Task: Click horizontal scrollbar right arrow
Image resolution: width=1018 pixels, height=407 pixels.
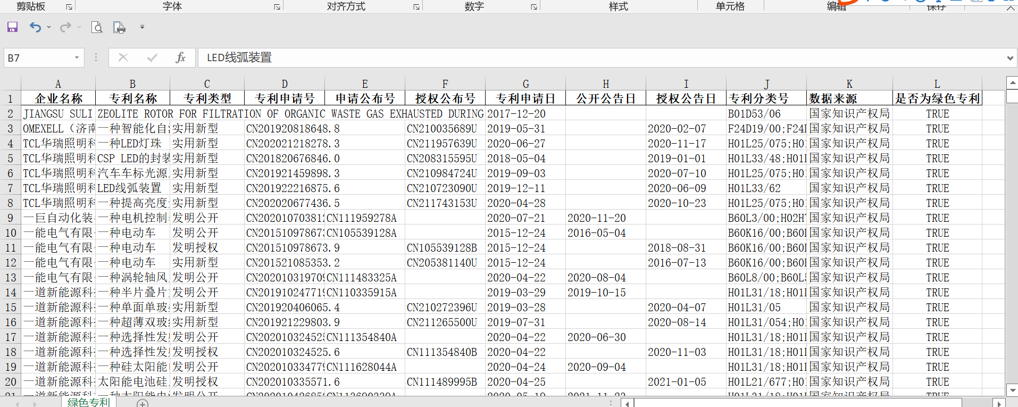Action: (999, 403)
